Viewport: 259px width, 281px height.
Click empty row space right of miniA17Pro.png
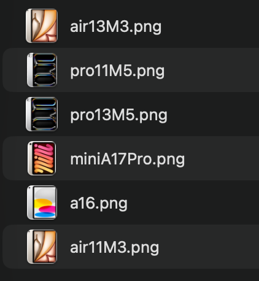222,158
